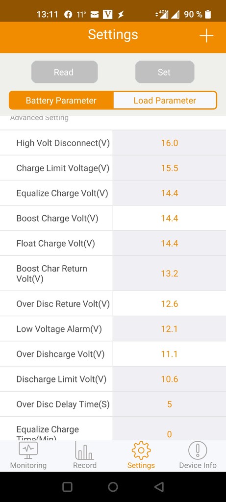Viewport: 226px width, 502px height.
Task: Edit the Charge Limit Voltage value 15.5
Action: click(169, 168)
